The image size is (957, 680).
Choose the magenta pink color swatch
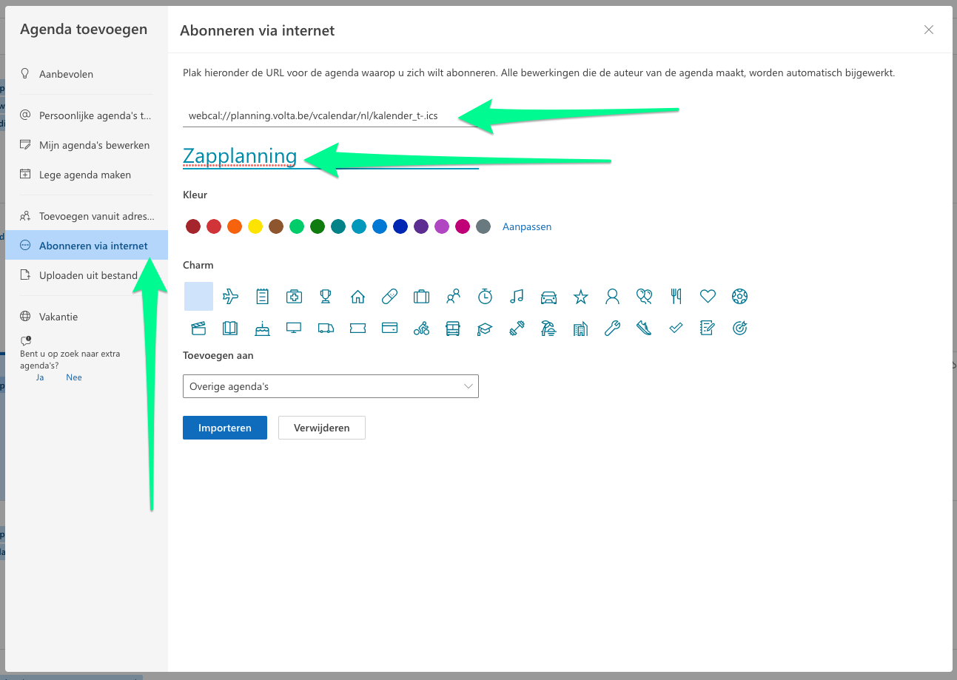click(x=463, y=226)
